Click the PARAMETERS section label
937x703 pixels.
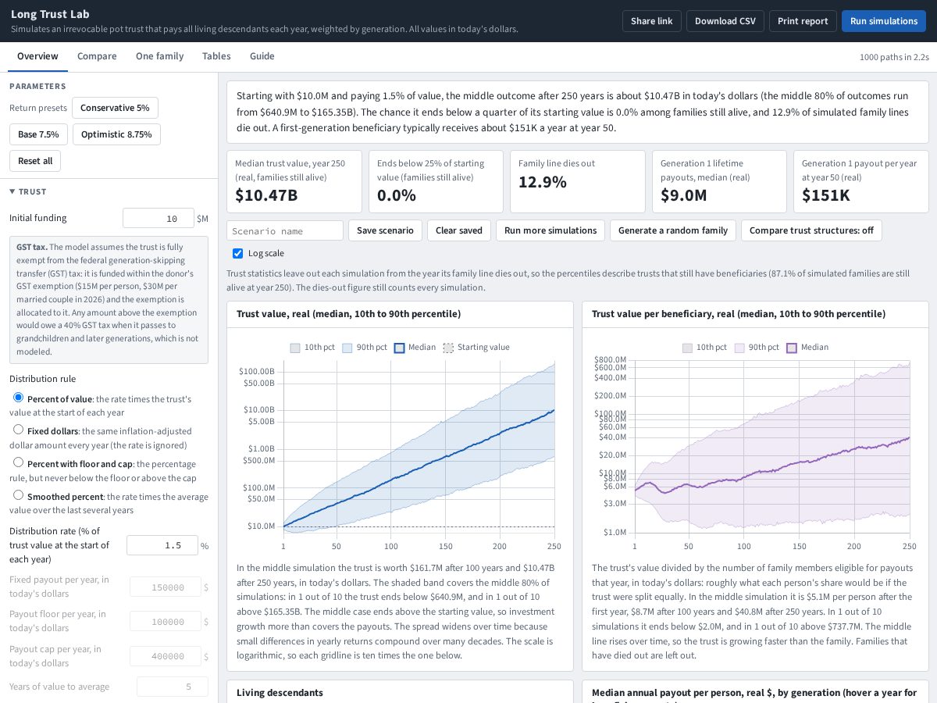(x=37, y=87)
